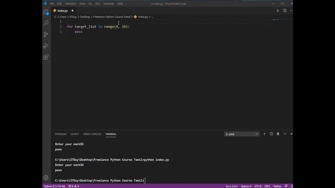Open the Explorer view in activity bar
This screenshot has height=188, width=335.
coord(46,12)
